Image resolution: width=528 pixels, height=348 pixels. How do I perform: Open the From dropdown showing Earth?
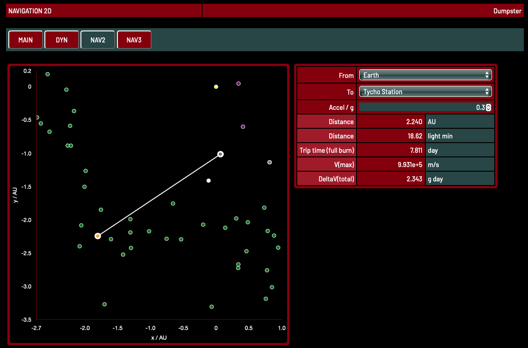pyautogui.click(x=425, y=75)
